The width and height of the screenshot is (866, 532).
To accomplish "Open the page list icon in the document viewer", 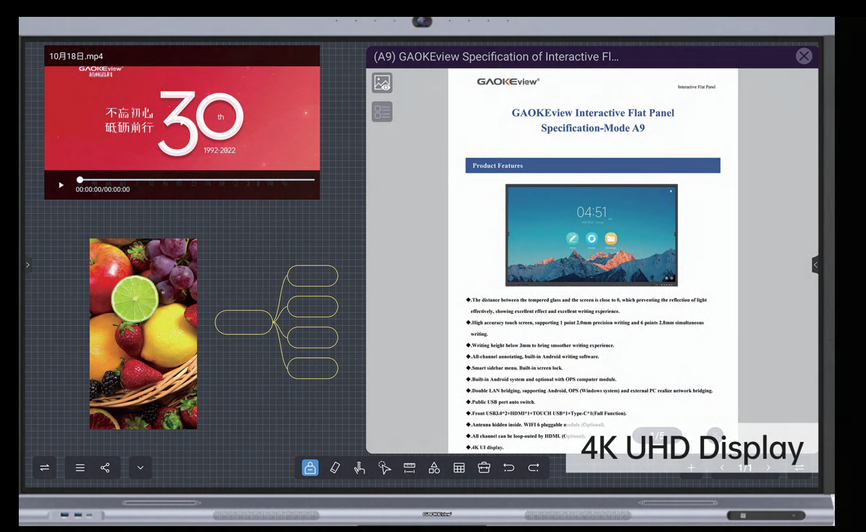I will pos(382,111).
